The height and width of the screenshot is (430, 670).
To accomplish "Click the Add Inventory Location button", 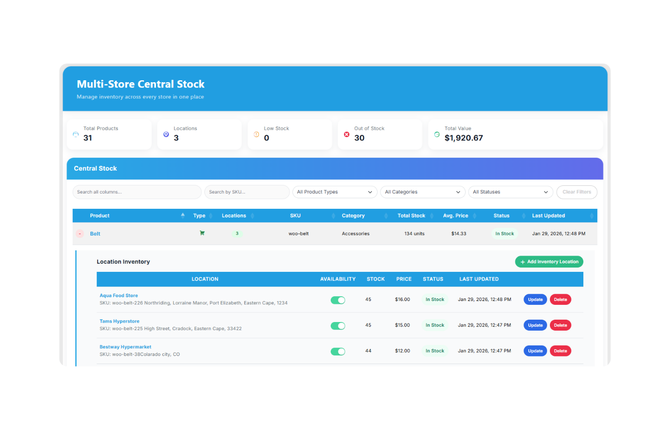I will 549,261.
